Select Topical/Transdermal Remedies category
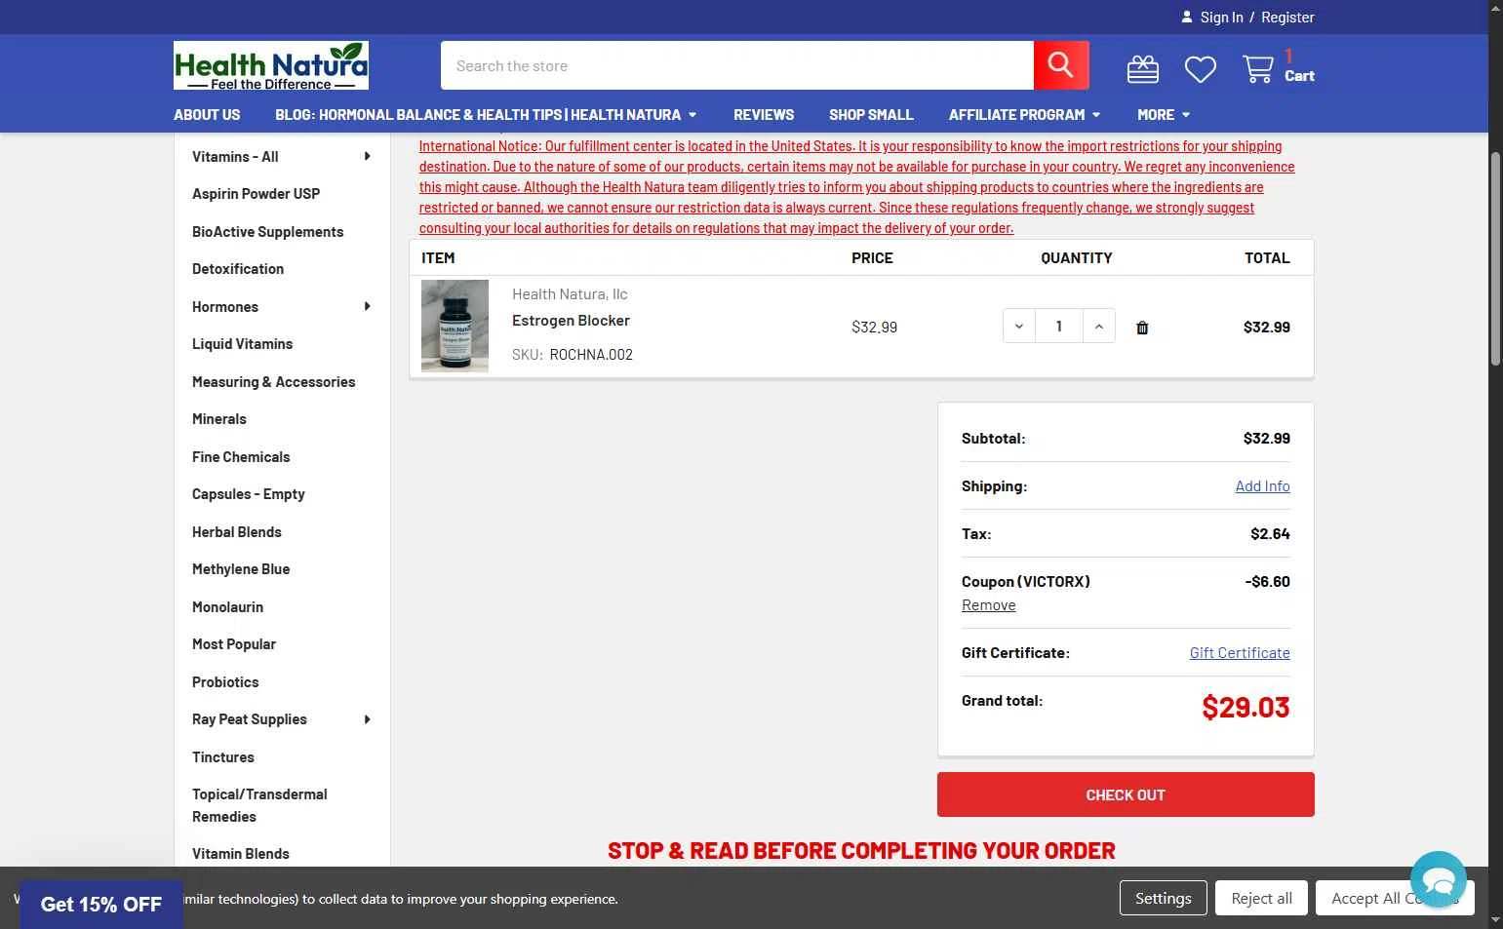The image size is (1503, 929). coord(259,805)
